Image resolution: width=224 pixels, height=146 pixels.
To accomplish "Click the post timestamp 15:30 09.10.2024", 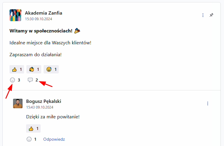I will (39, 18).
